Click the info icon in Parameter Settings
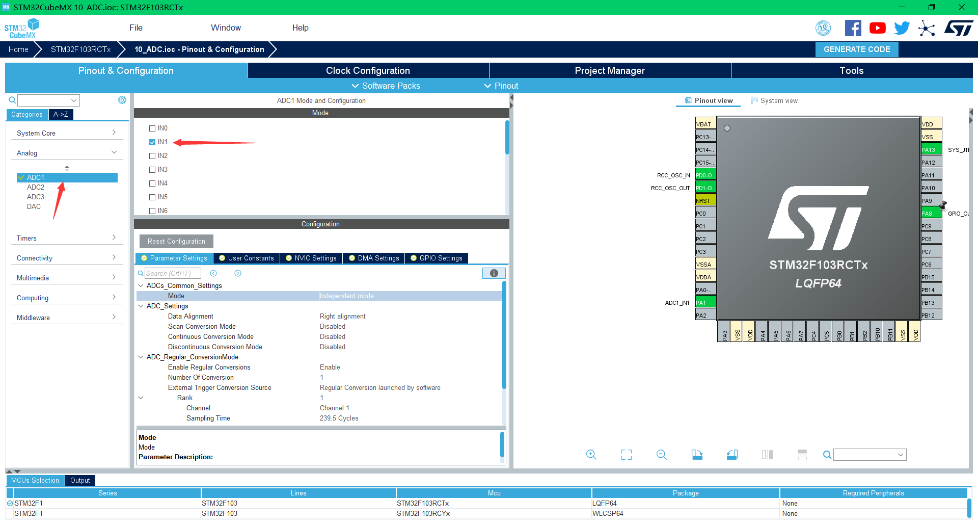The height and width of the screenshot is (525, 978). 494,273
